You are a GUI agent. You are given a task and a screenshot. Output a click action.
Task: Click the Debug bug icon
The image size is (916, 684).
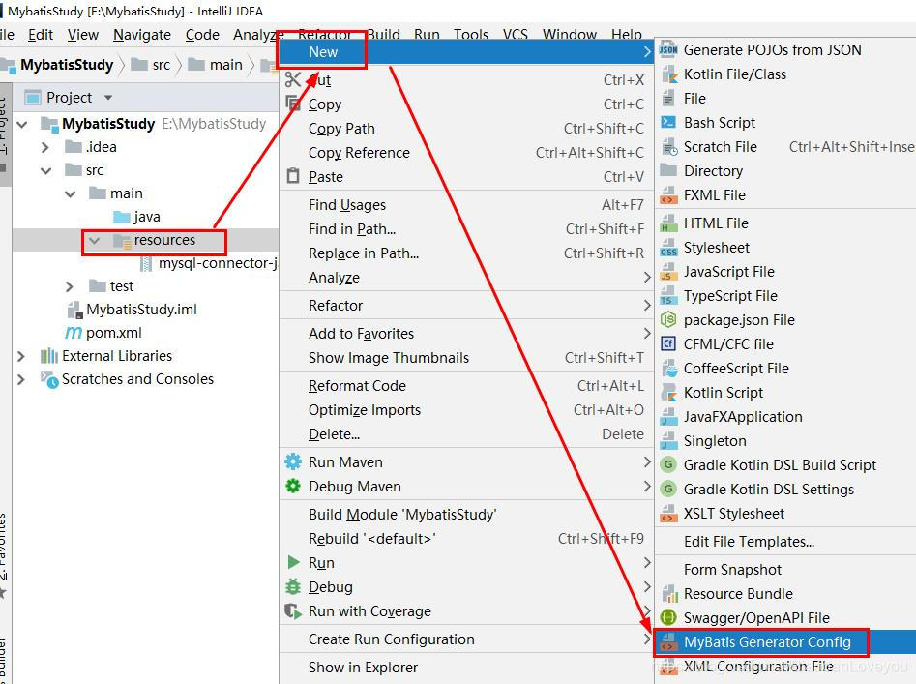tap(293, 586)
